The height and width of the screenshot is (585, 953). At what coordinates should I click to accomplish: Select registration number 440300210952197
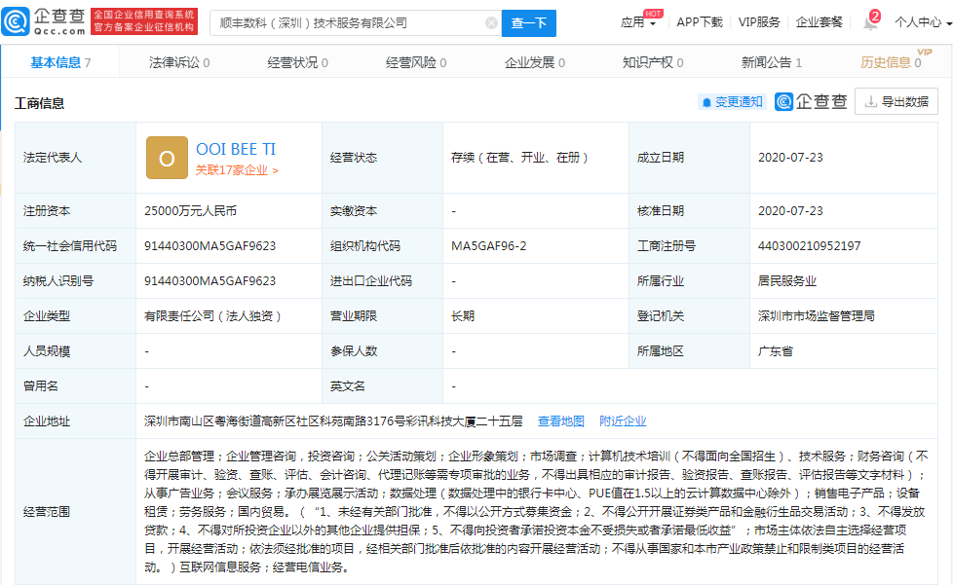pyautogui.click(x=809, y=246)
